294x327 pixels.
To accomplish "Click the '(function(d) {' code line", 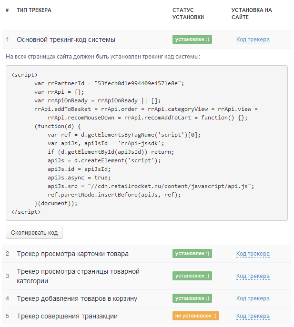I will [58, 126].
